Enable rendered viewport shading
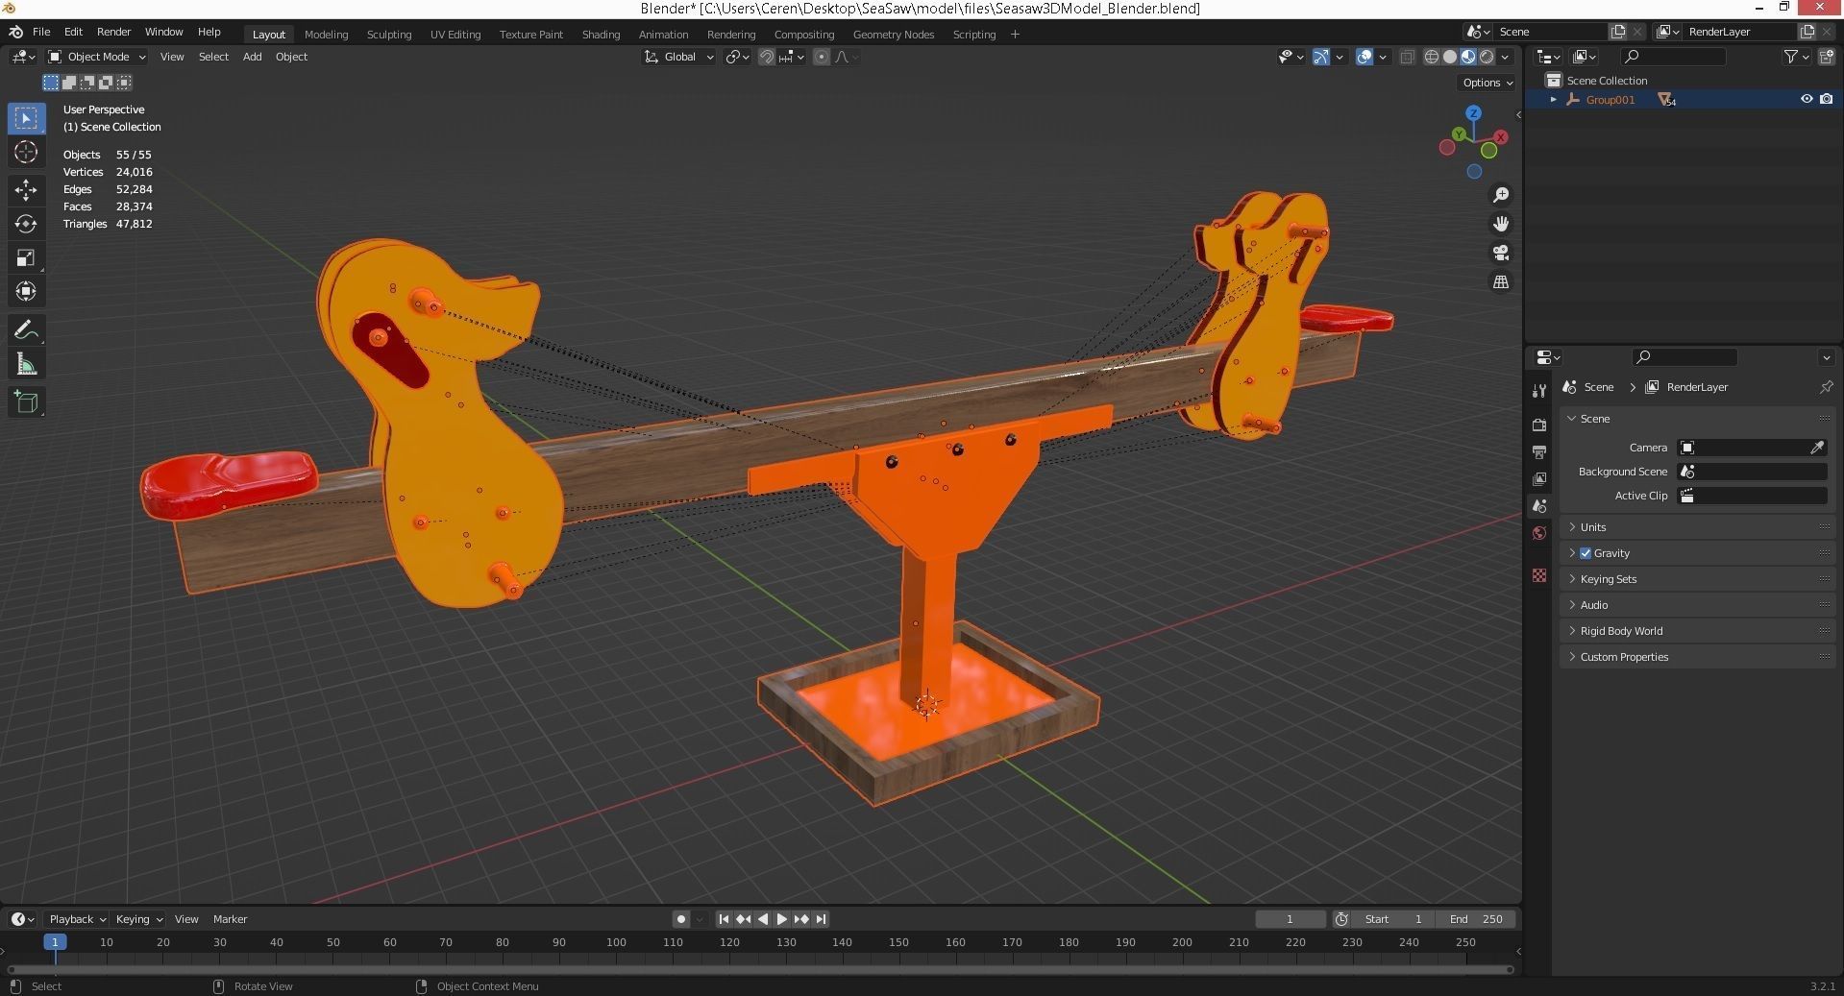 tap(1487, 57)
